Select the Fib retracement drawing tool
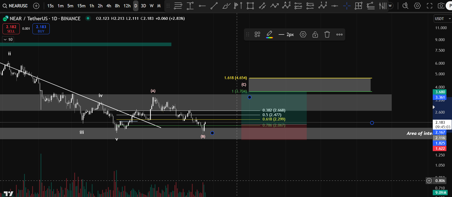This screenshot has width=452, height=197. pos(178,6)
